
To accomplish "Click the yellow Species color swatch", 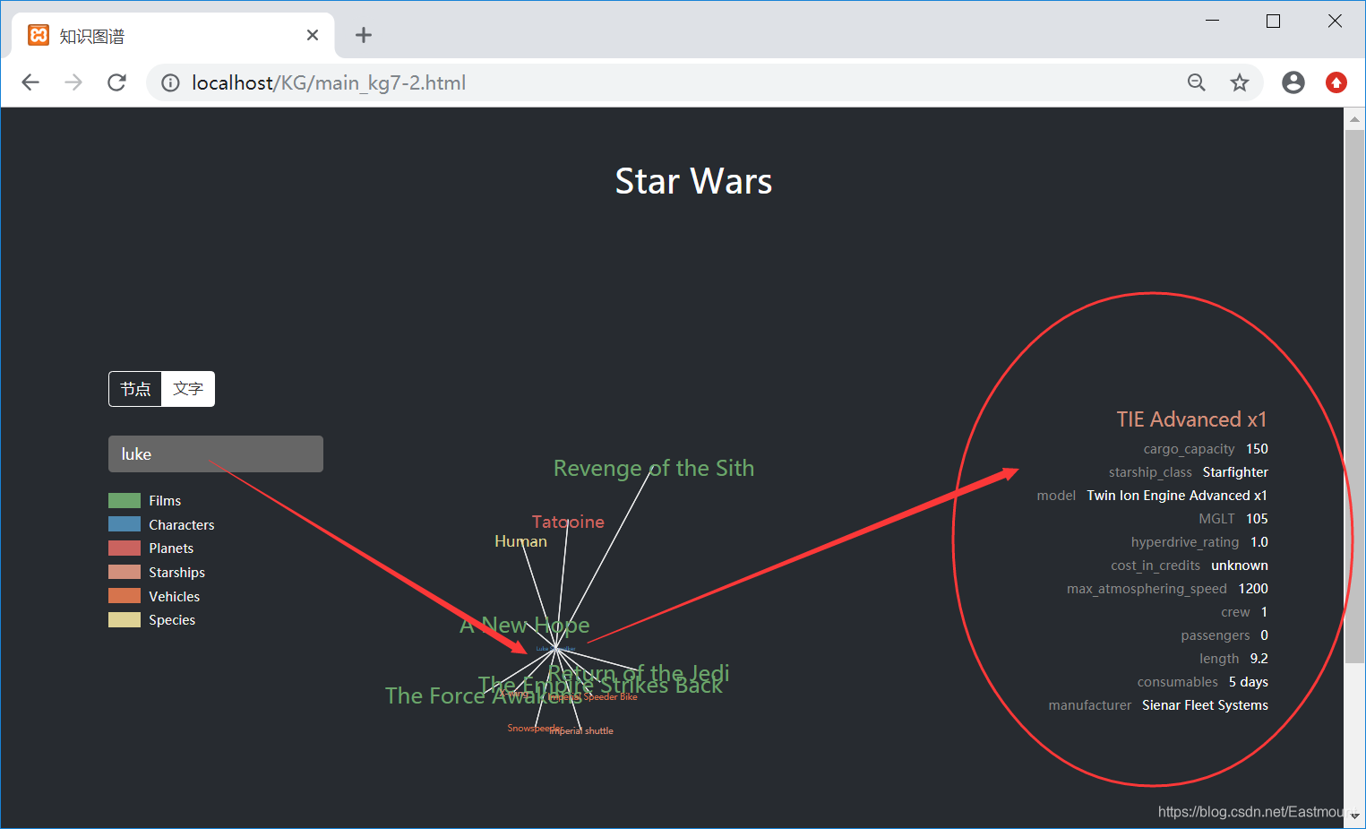I will [125, 620].
